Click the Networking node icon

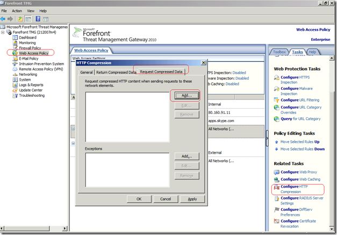(15, 74)
